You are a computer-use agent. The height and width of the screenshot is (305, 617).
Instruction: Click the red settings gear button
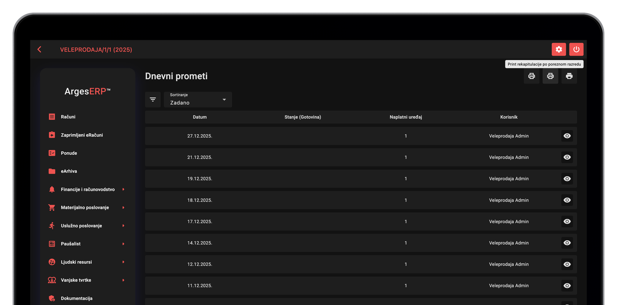558,49
